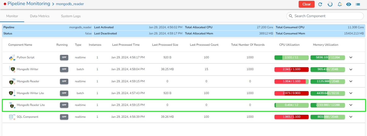This screenshot has height=136, width=367.
Task: Click the Python Script component icon
Action: coord(11,58)
